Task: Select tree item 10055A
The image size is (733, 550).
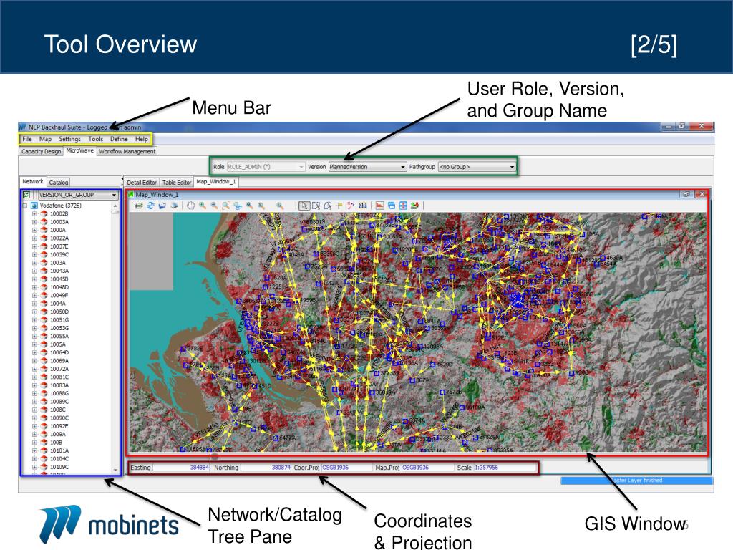Action: tap(59, 337)
